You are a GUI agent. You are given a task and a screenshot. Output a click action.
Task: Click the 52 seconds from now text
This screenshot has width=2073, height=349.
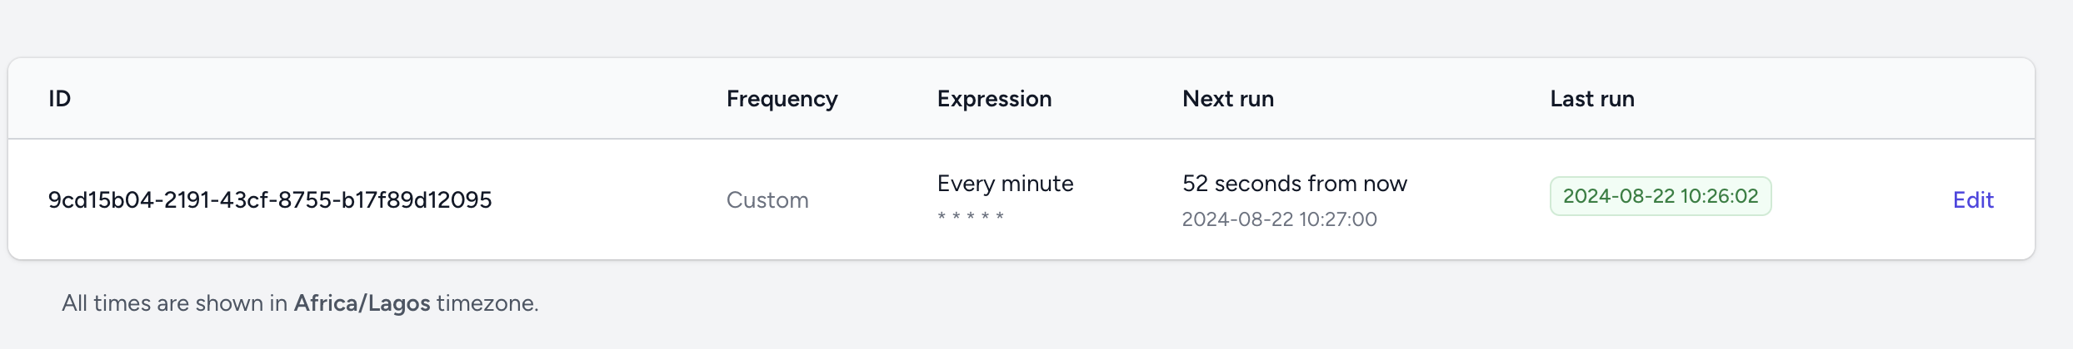(x=1294, y=184)
